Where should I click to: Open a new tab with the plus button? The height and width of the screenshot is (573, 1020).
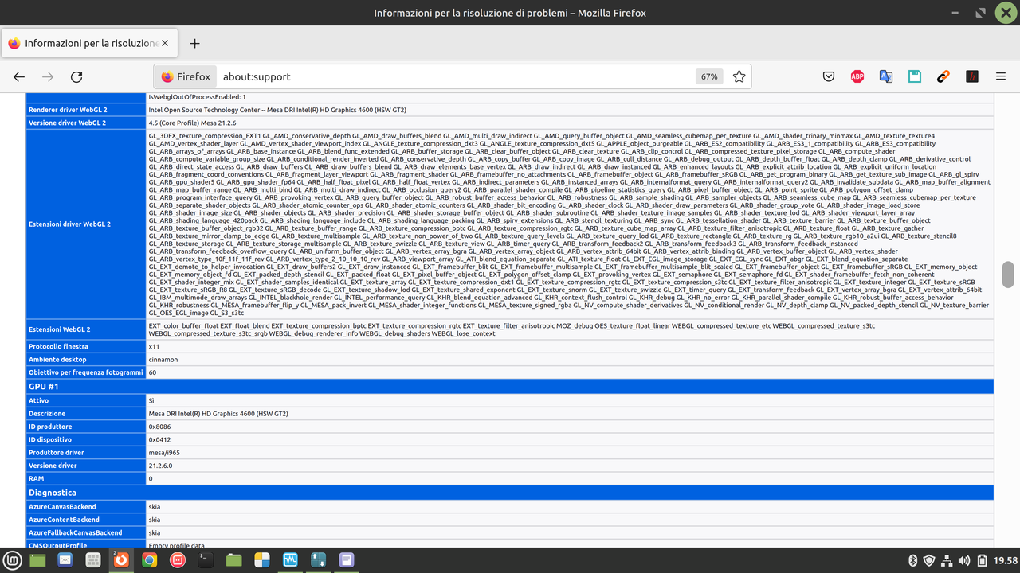click(195, 44)
